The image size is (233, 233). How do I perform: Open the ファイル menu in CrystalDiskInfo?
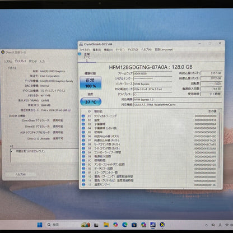[x=85, y=50]
